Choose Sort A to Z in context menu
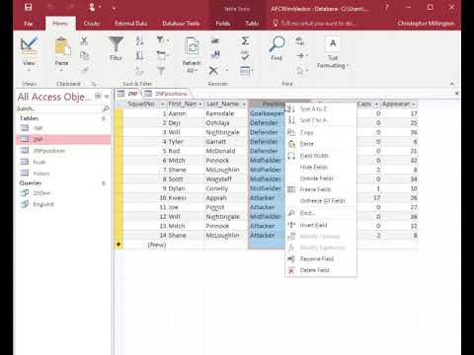Screen dimensions: 474x355 [x=321, y=108]
